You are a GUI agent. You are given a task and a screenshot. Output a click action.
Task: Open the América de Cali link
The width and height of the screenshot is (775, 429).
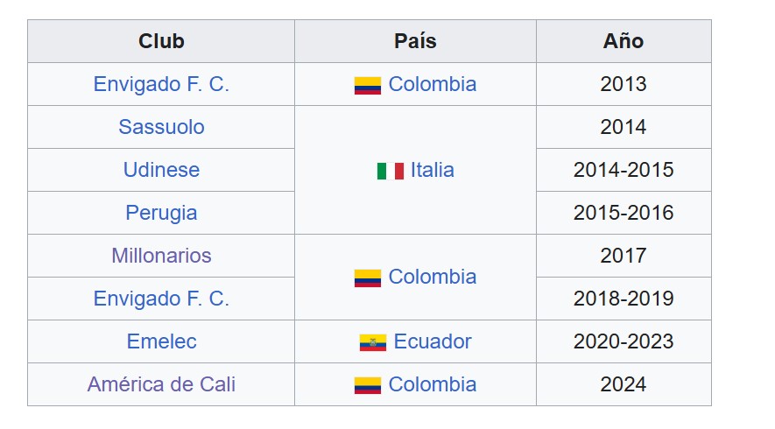click(x=161, y=384)
